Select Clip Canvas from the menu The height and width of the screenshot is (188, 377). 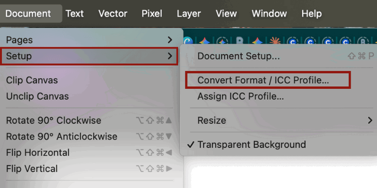coord(32,80)
